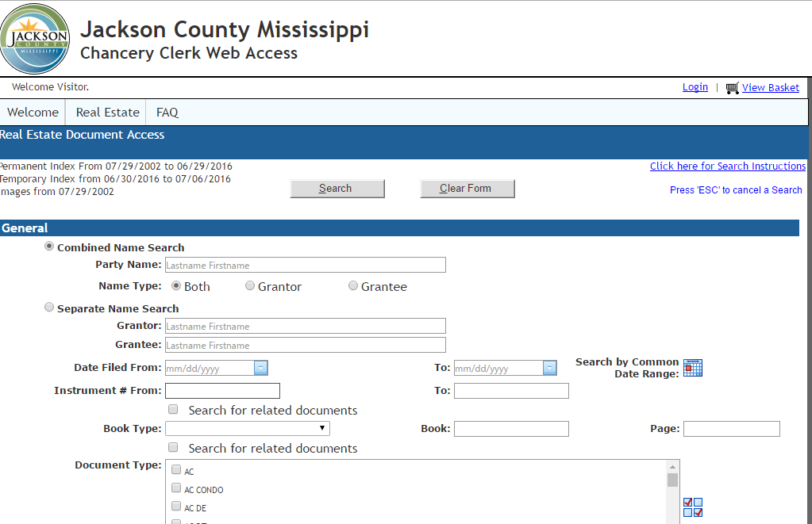This screenshot has height=524, width=812.
Task: Open the Date Filed To calendar picker
Action: [x=550, y=368]
